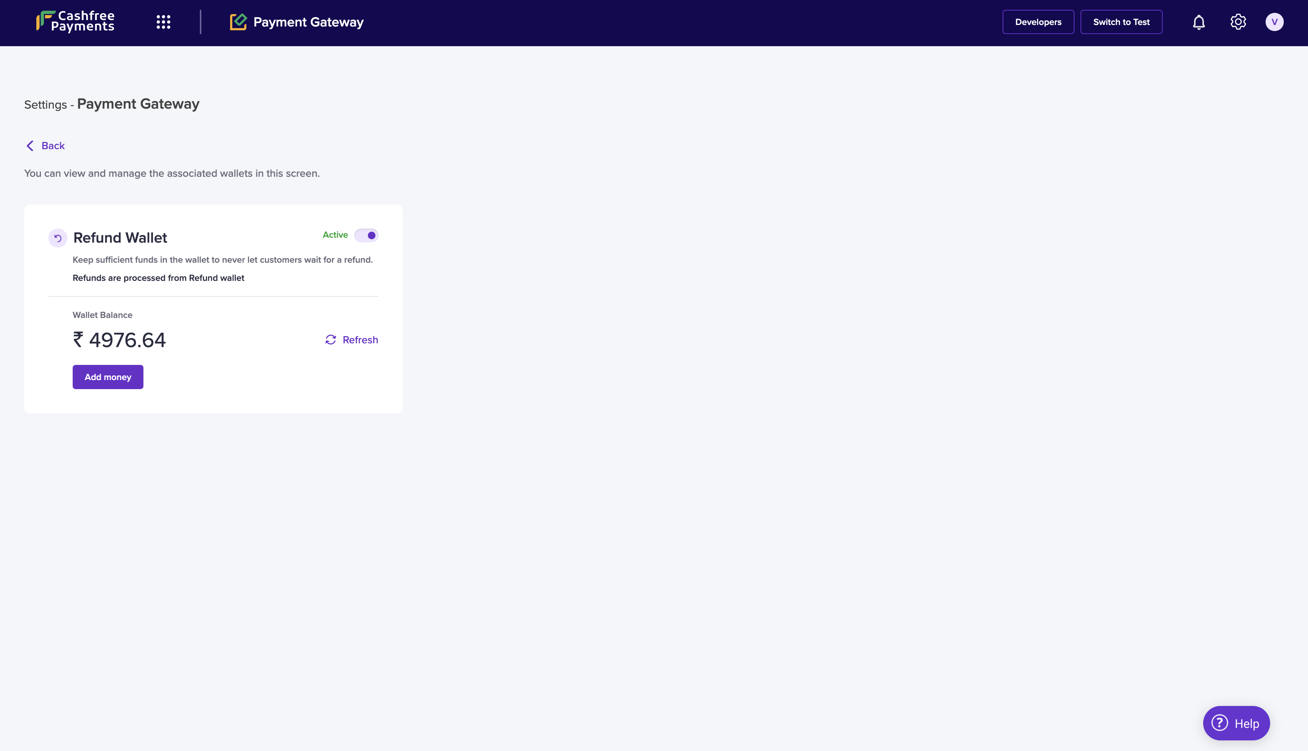The width and height of the screenshot is (1308, 751).
Task: Open the notifications bell
Action: click(x=1199, y=22)
